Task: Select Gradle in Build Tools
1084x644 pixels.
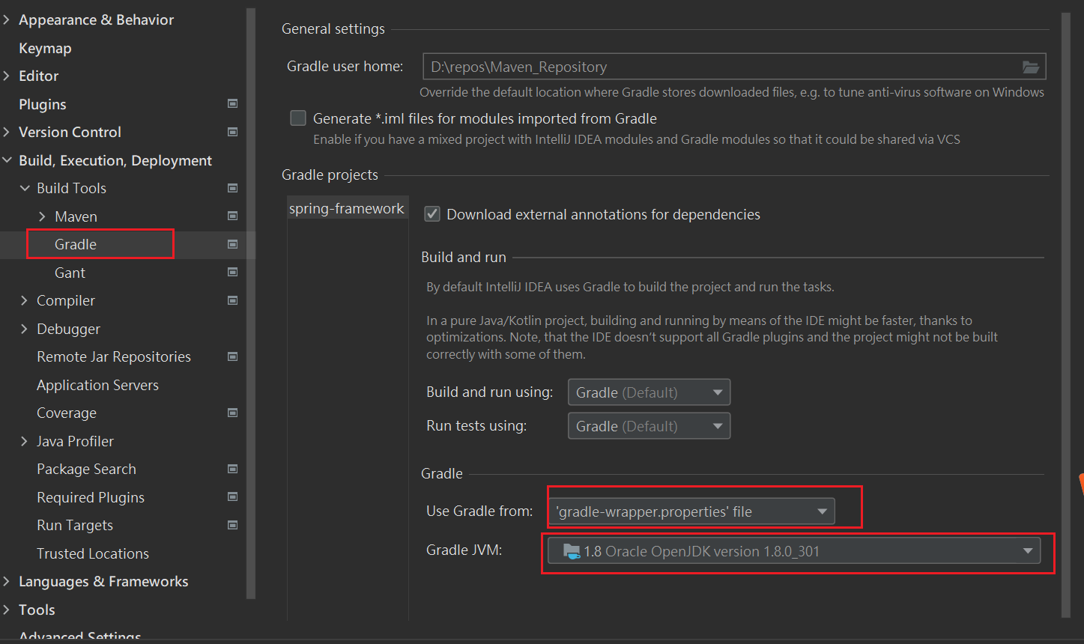Action: point(76,244)
